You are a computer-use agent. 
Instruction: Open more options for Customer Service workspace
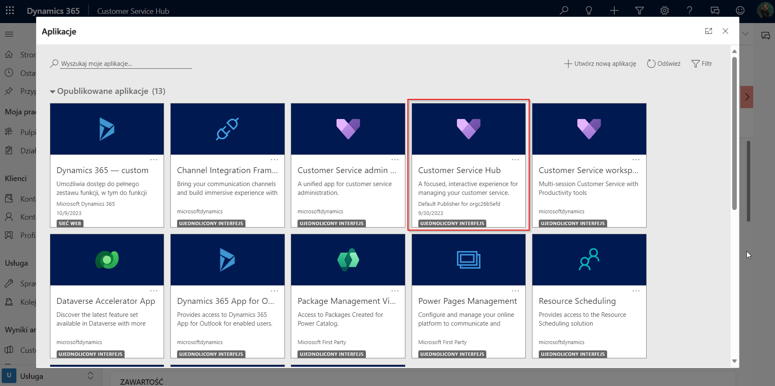[x=636, y=160]
